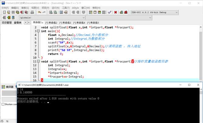The image size is (203, 123).
Task: Switch to the [*] 未命名2 tab
Action: (x=51, y=23)
